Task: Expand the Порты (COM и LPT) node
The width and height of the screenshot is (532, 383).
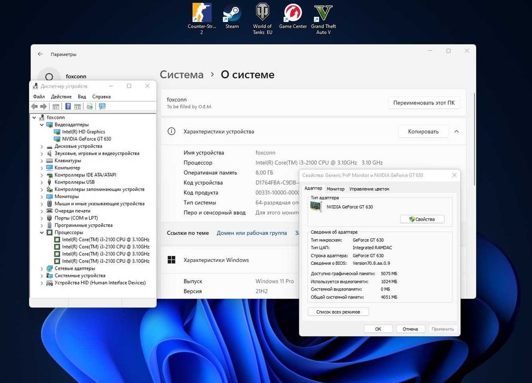Action: pyautogui.click(x=42, y=218)
